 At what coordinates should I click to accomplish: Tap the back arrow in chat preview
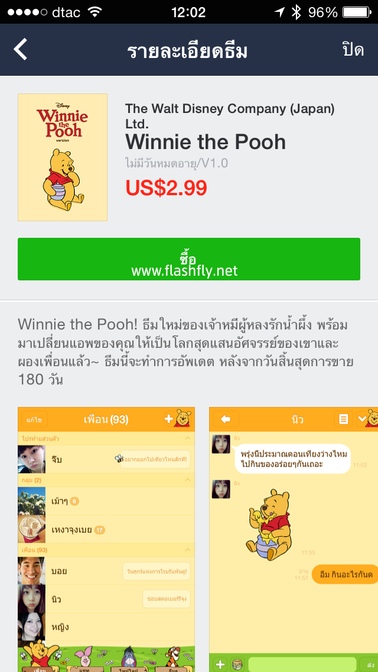click(x=226, y=419)
